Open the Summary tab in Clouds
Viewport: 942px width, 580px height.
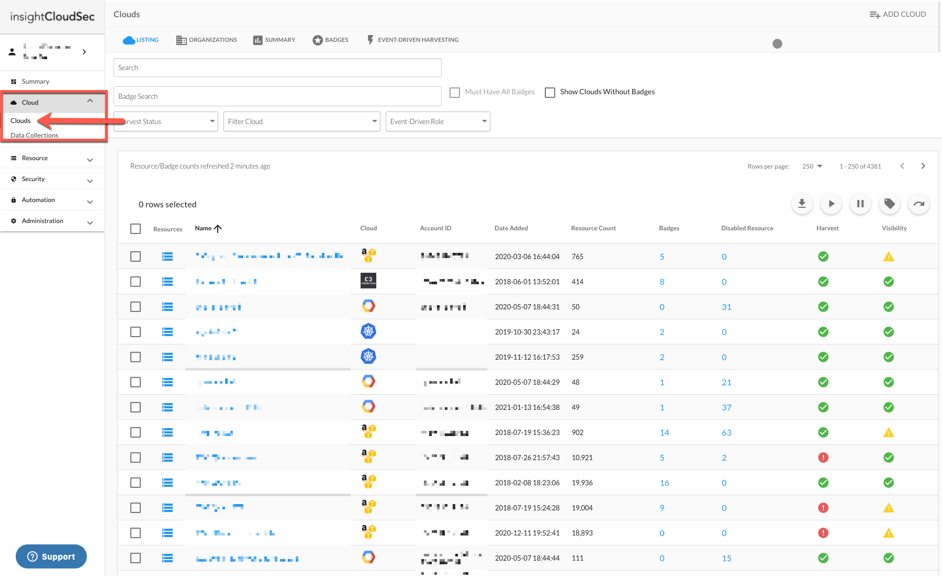click(x=274, y=40)
